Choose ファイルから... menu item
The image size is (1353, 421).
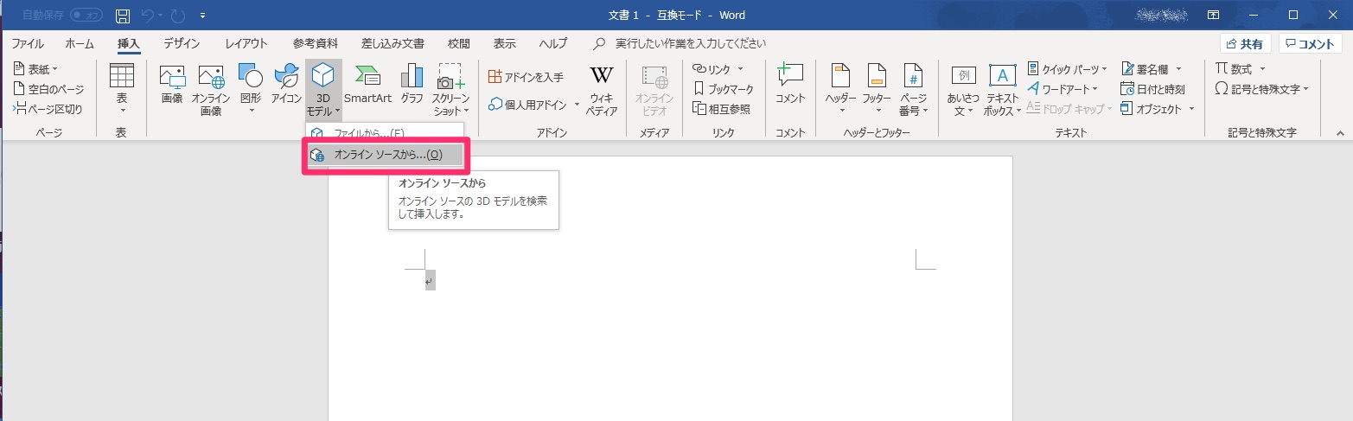386,133
